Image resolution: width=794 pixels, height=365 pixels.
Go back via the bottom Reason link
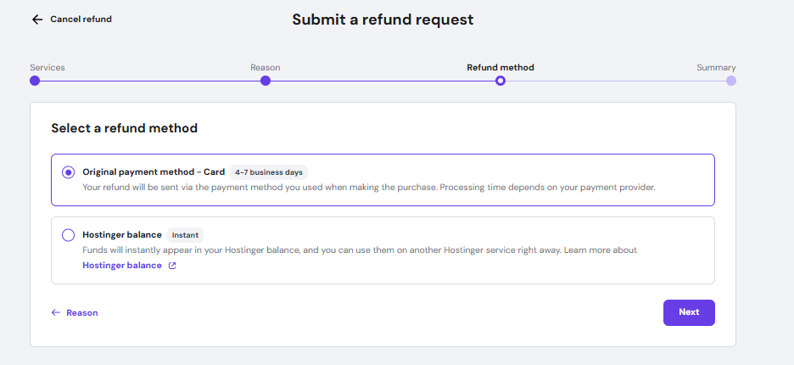point(82,312)
